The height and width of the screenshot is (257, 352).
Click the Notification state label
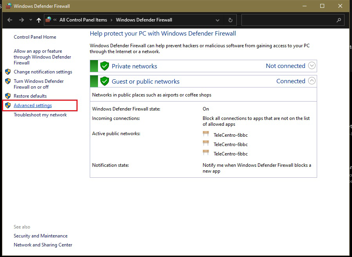tap(111, 165)
